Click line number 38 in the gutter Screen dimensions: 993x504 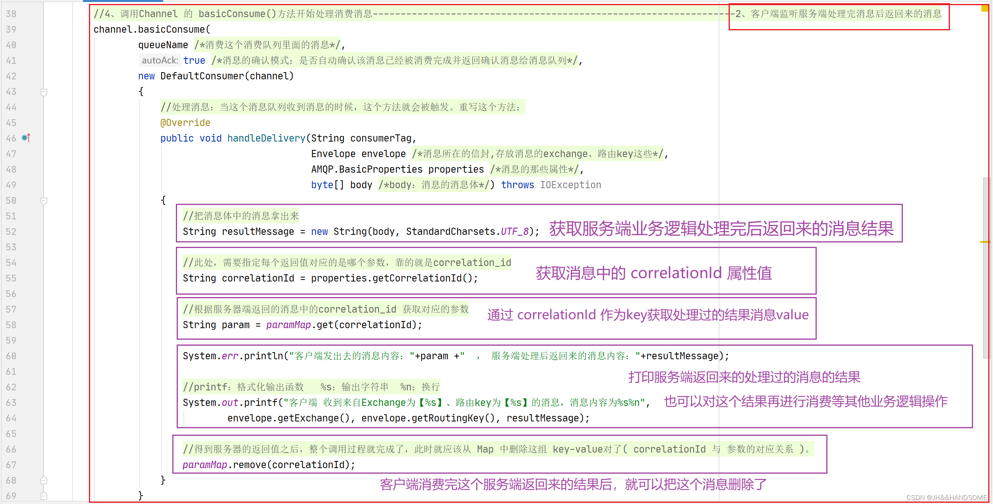click(x=11, y=14)
